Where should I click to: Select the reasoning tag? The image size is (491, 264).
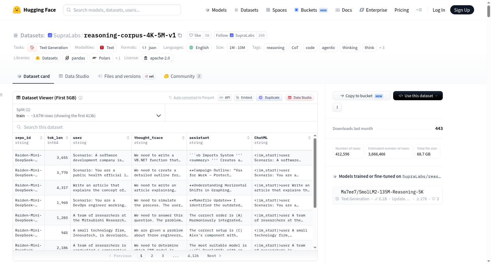(275, 48)
